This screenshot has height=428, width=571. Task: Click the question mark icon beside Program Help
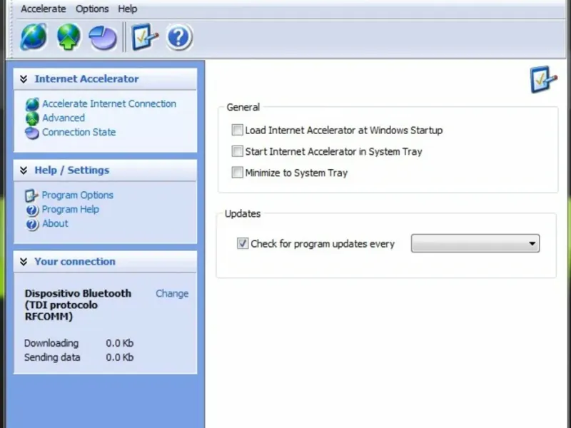click(x=32, y=210)
